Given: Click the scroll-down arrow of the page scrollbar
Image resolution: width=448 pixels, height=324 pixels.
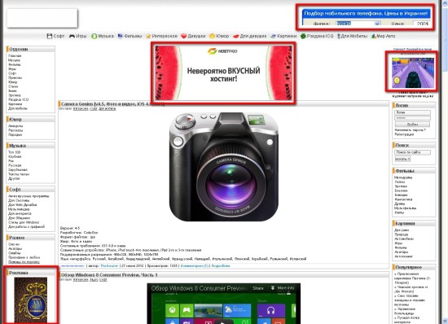Looking at the screenshot, I should point(445,321).
